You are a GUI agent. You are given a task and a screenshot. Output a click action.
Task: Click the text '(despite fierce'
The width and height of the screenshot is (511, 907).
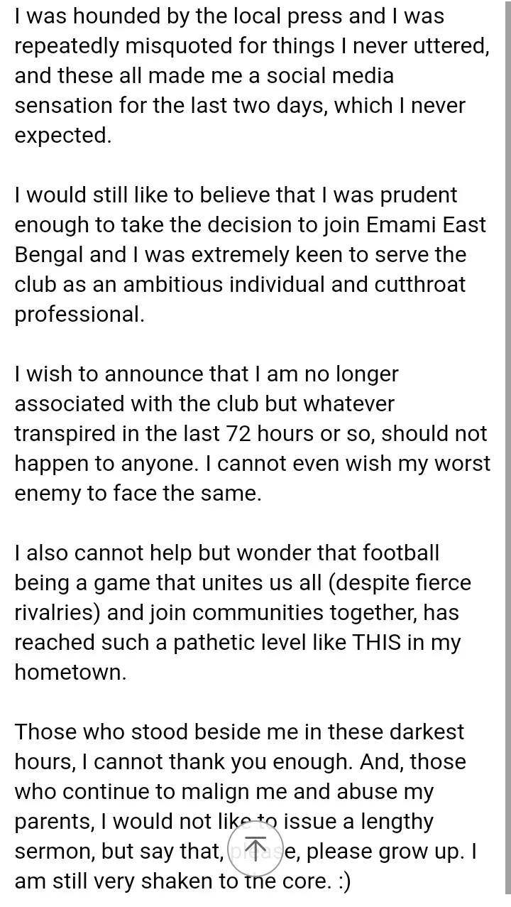tap(400, 583)
